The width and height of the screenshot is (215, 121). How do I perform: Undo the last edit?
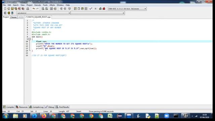coord(34,9)
